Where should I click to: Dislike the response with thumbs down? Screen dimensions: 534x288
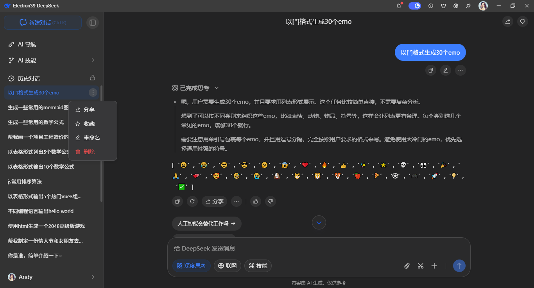(x=270, y=201)
